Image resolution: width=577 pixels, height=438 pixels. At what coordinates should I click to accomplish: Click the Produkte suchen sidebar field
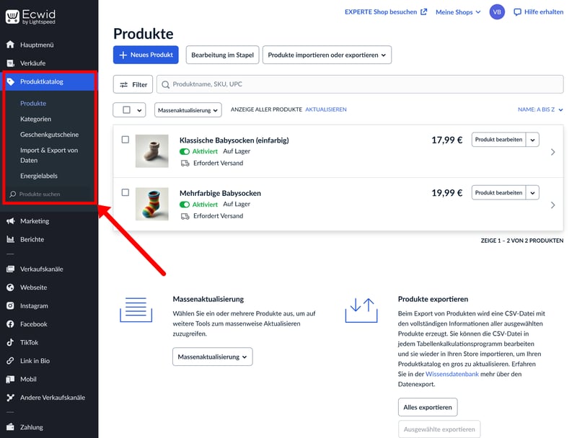[x=49, y=194]
